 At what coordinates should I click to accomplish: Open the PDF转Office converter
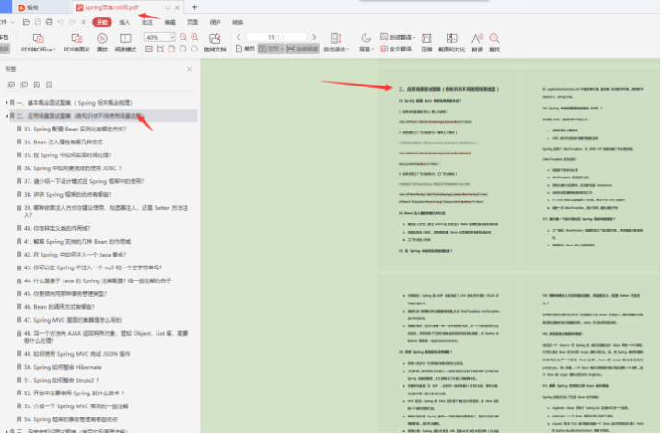(x=38, y=43)
